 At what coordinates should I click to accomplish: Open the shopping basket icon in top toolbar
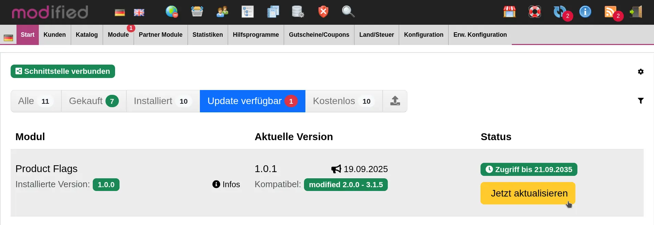point(197,12)
